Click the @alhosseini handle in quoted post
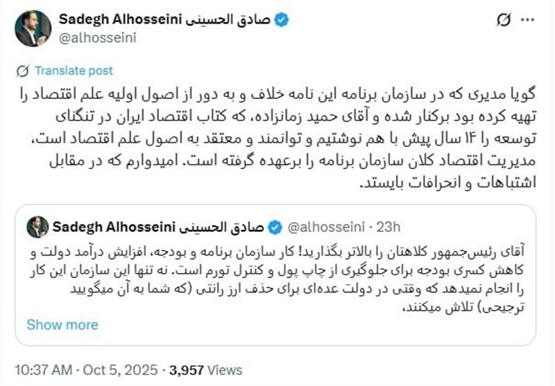555x386 pixels. point(323,226)
